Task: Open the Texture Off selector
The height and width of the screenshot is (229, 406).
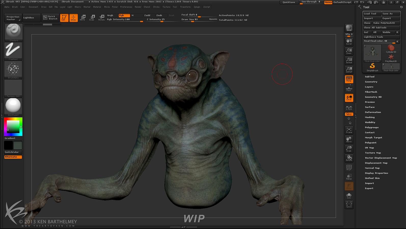Action: (13, 88)
